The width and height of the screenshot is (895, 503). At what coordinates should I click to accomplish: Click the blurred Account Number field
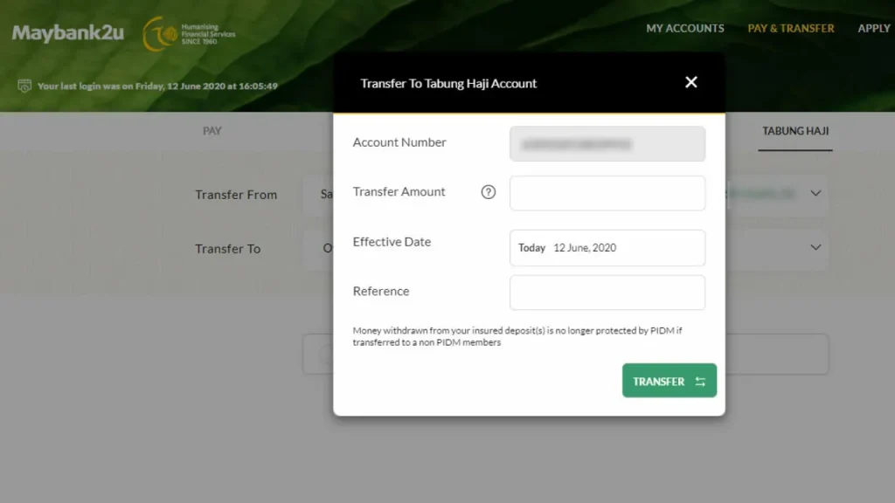point(607,144)
